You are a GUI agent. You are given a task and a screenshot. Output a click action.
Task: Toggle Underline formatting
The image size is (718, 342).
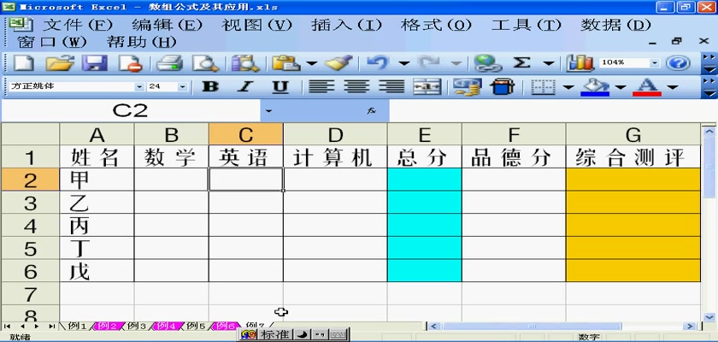(x=280, y=87)
